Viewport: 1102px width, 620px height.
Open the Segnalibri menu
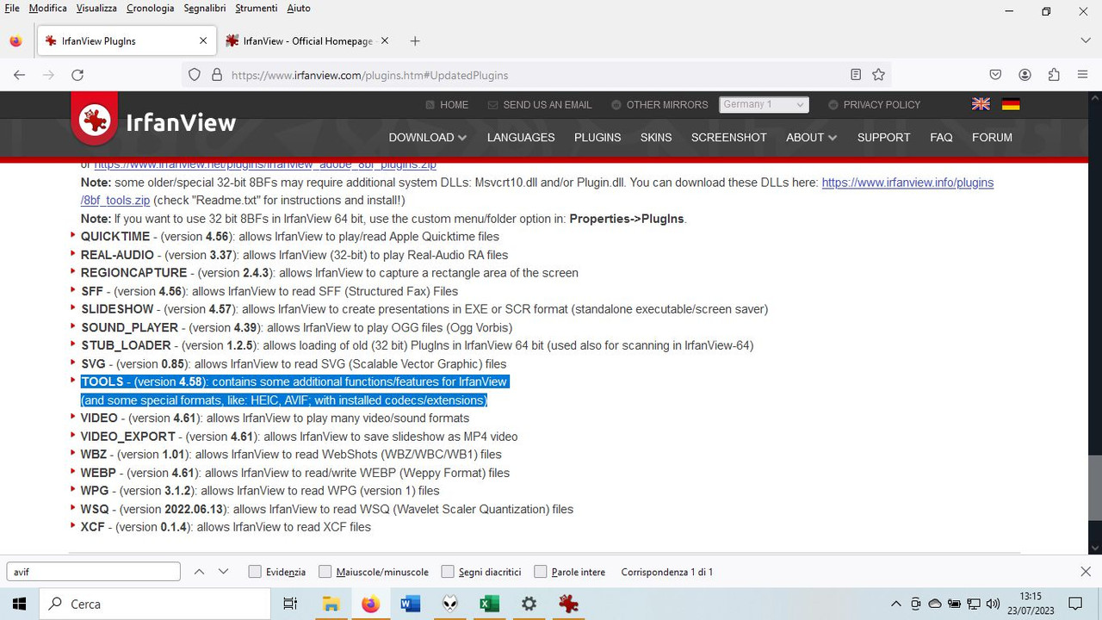[x=204, y=8]
